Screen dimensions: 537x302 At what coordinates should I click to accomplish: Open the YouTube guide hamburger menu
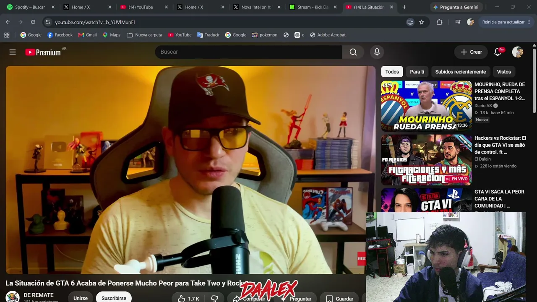tap(13, 52)
